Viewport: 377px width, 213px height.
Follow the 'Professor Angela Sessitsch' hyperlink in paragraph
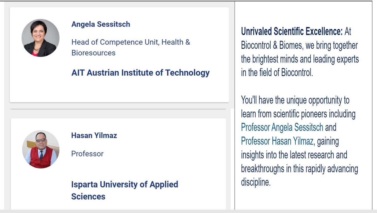[282, 127]
